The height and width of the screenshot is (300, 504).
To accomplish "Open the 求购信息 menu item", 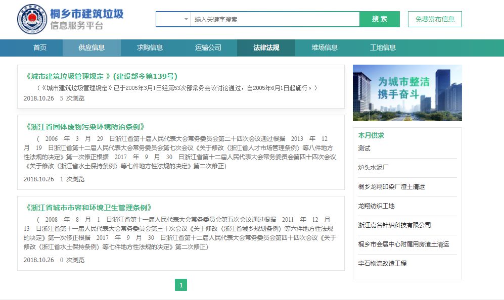I will click(150, 48).
